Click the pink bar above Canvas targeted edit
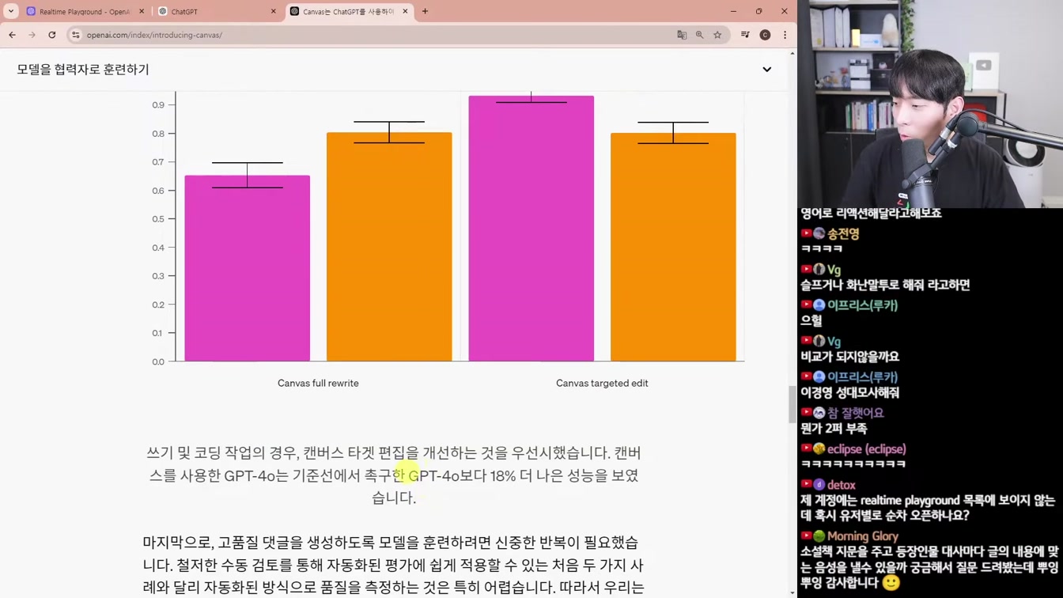 (x=531, y=229)
